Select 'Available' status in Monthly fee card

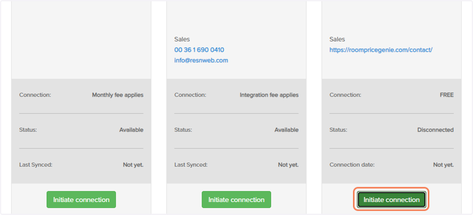pyautogui.click(x=131, y=130)
